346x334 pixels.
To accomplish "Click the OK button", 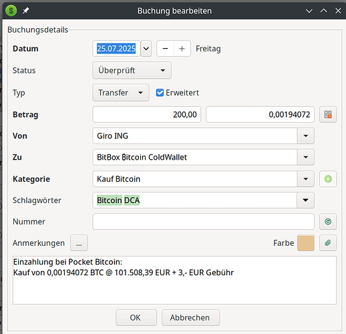I will pos(136,317).
